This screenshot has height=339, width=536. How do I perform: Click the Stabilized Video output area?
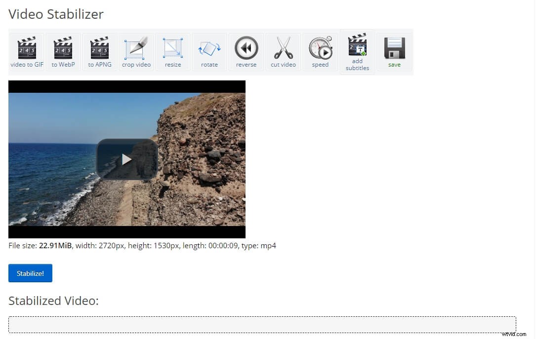pyautogui.click(x=53, y=301)
